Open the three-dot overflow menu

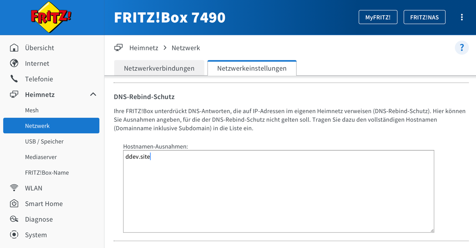462,17
